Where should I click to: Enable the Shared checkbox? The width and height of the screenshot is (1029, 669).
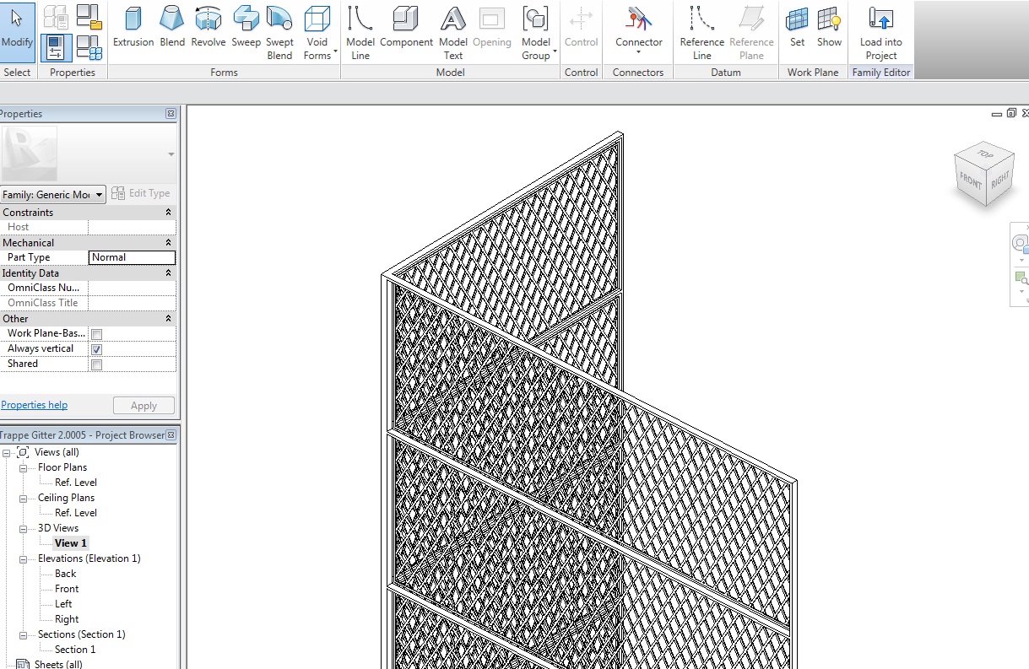coord(96,364)
